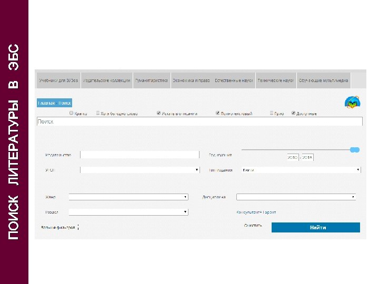Enable the Хотя бы одно слово checkbox
Image resolution: width=379 pixels, height=284 pixels.
click(98, 113)
